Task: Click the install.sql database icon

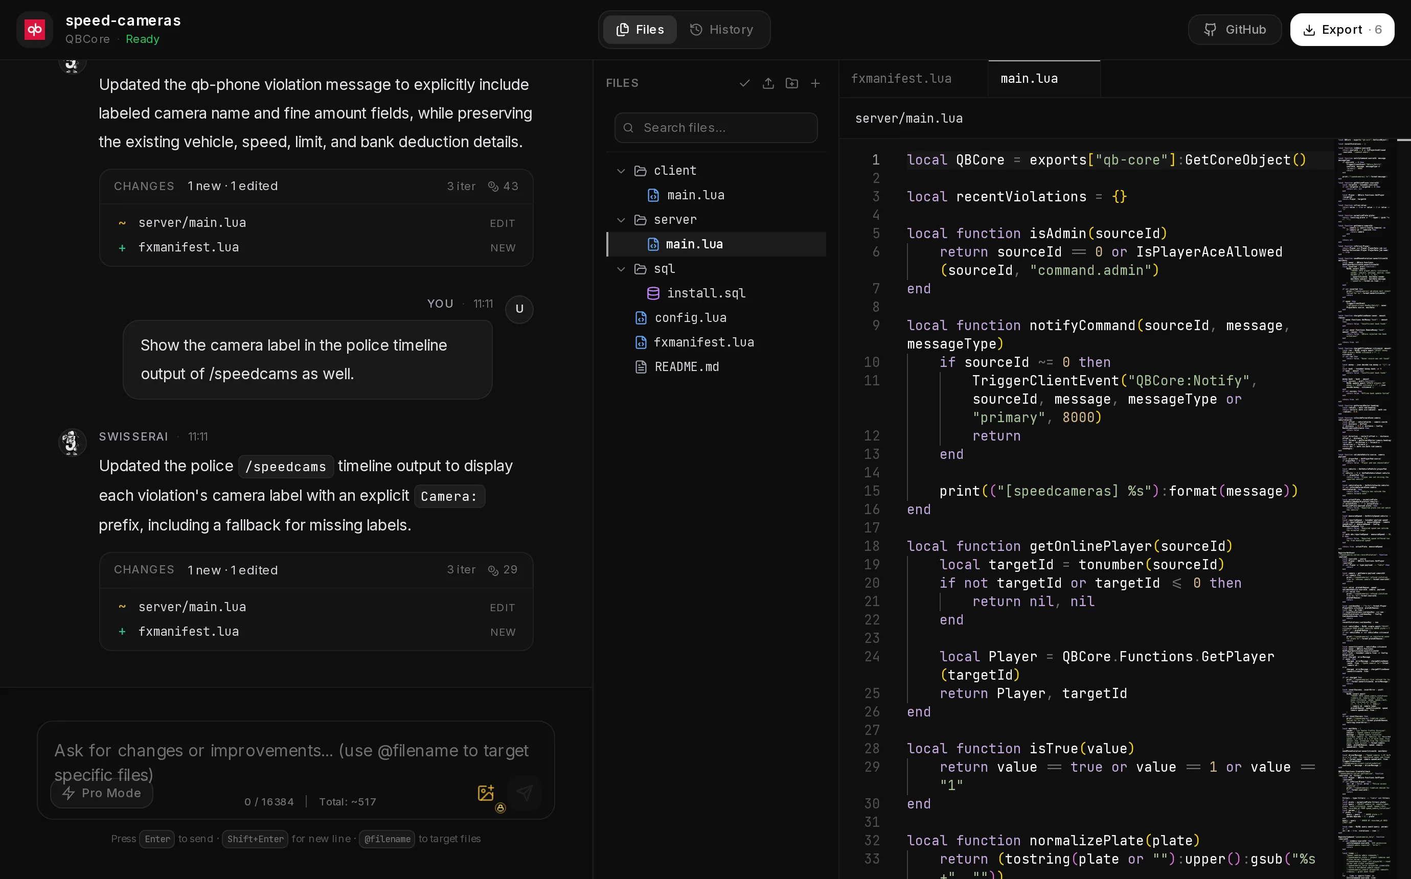Action: point(653,293)
